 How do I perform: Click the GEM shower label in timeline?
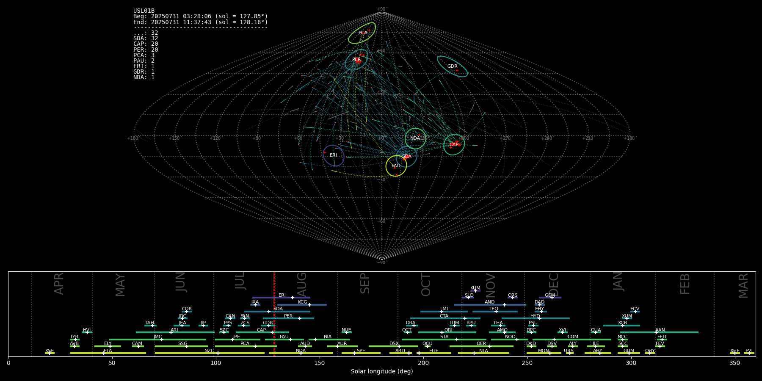point(550,295)
